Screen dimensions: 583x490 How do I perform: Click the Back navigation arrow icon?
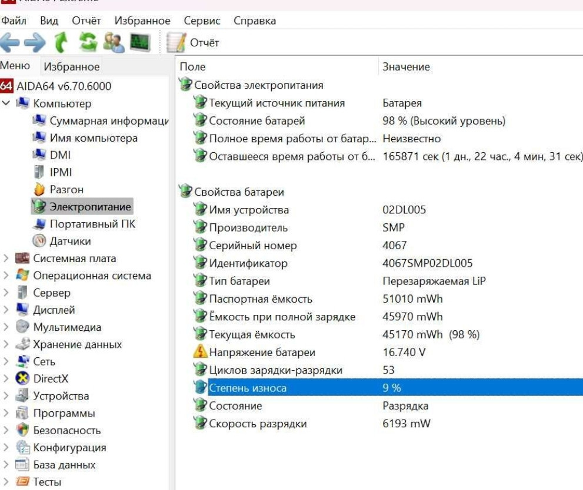pos(11,43)
